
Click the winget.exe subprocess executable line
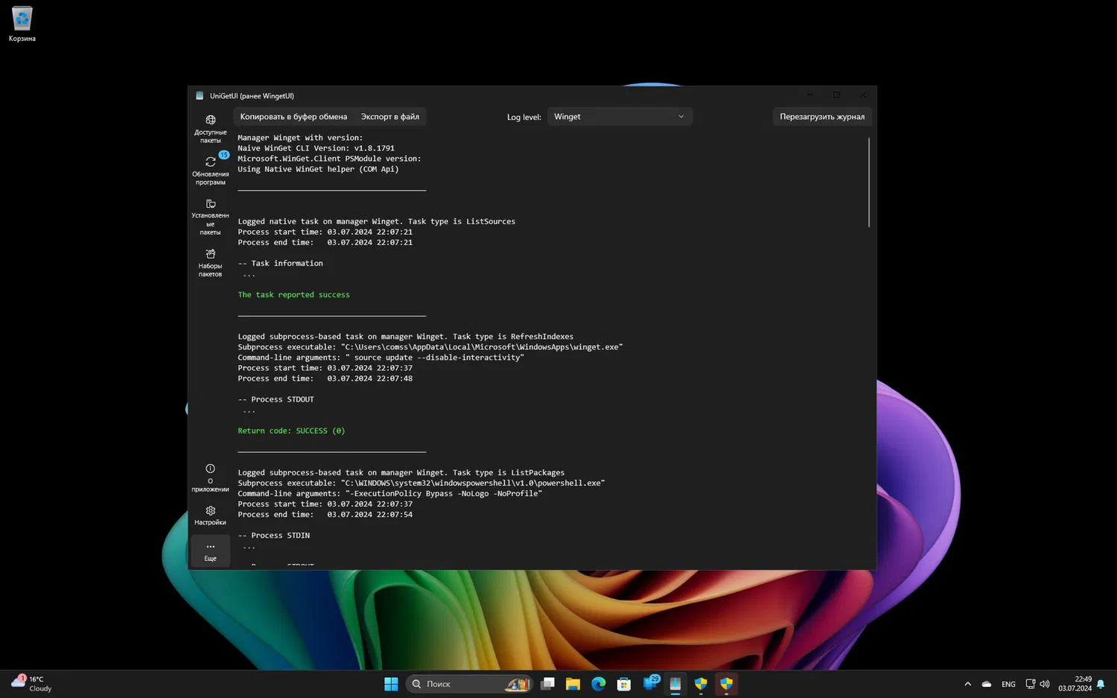click(430, 347)
